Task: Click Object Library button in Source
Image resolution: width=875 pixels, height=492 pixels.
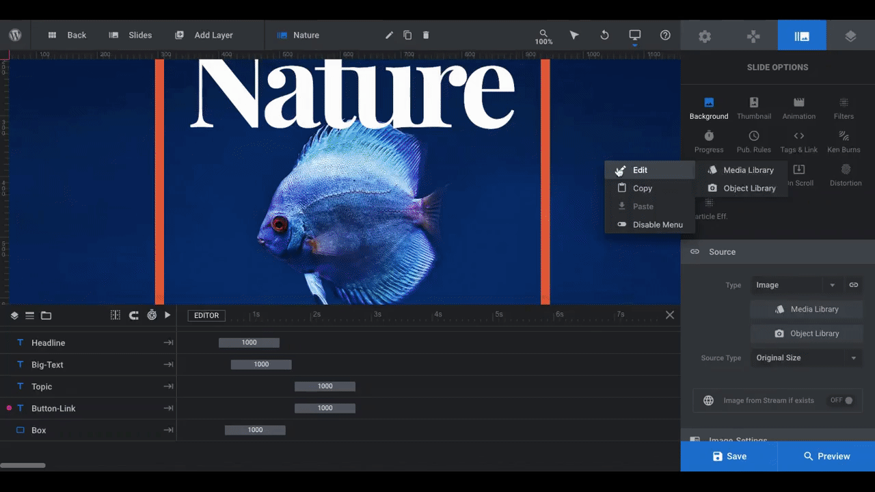Action: click(x=807, y=333)
